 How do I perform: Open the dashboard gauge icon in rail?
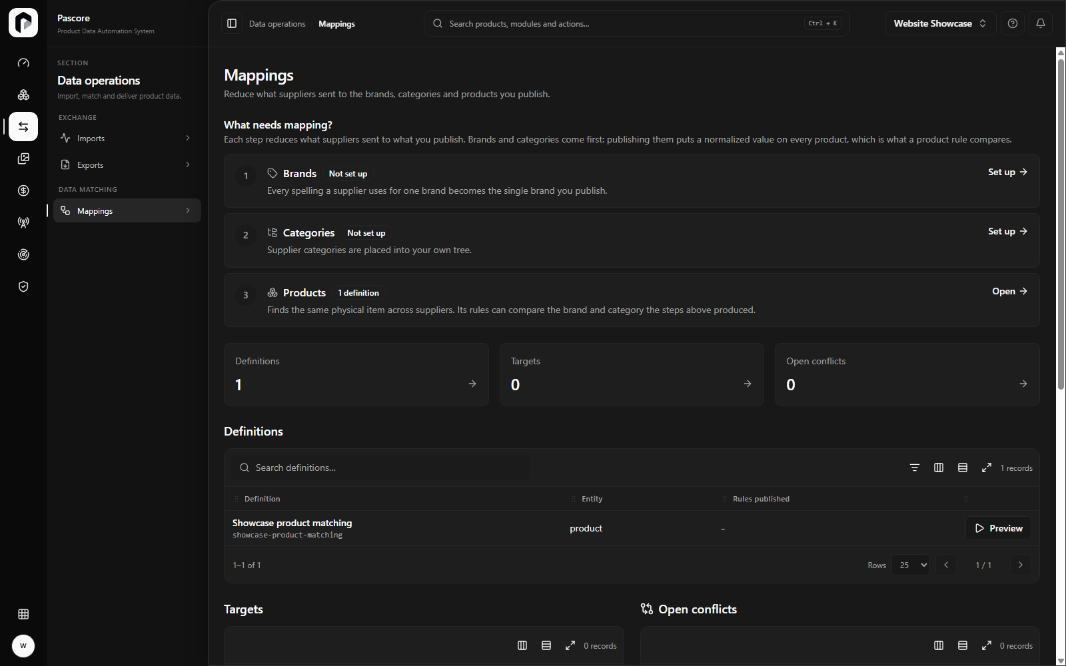23,63
